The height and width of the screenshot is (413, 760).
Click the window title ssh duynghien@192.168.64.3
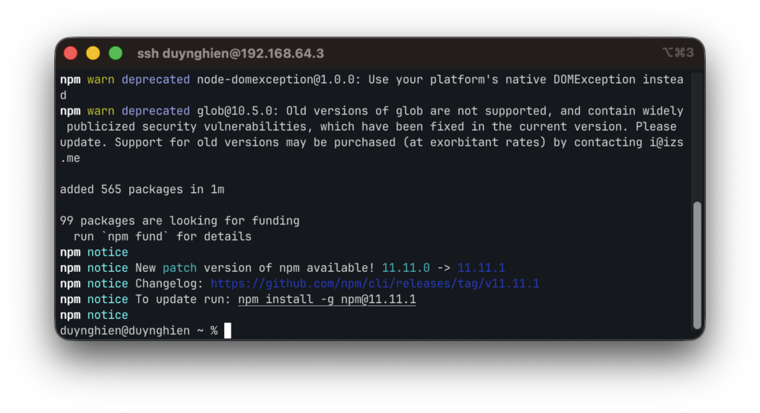(x=230, y=53)
